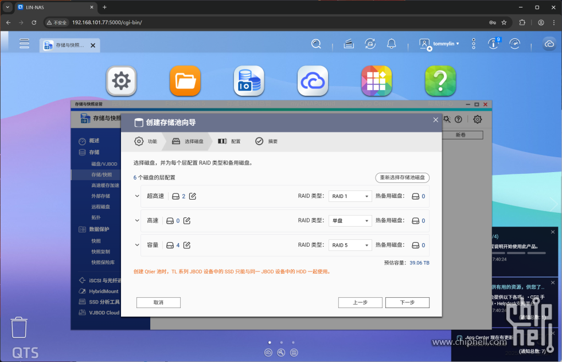562x362 pixels.
Task: Open the myQNAPcloud cloud icon in top bar
Action: (x=549, y=44)
